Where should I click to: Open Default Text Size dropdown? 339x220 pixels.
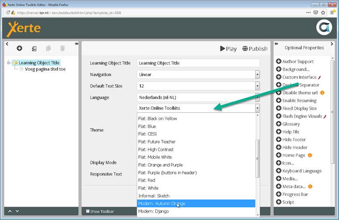point(257,86)
